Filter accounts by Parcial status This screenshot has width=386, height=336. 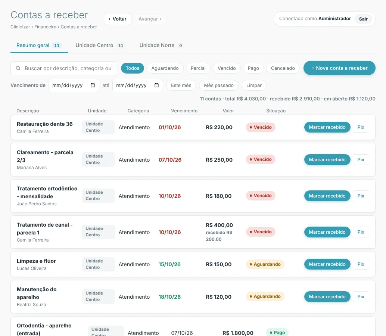pos(198,68)
